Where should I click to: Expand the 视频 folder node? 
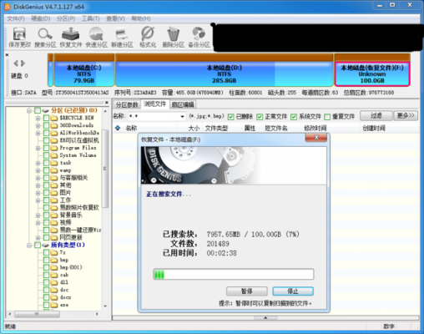click(x=38, y=223)
